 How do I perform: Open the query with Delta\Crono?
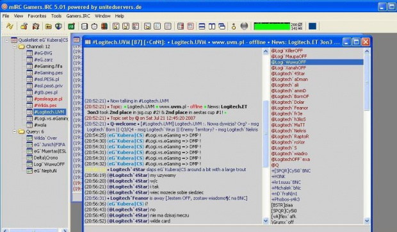pyautogui.click(x=46, y=158)
